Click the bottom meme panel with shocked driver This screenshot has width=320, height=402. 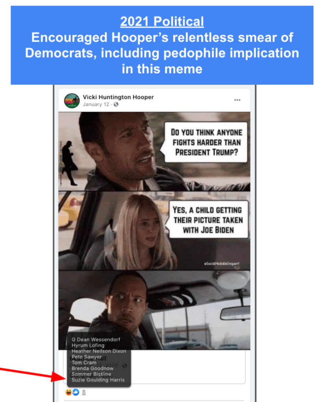tap(154, 310)
